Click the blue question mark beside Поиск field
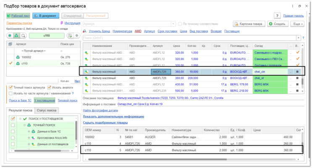 pyautogui.click(x=303, y=38)
